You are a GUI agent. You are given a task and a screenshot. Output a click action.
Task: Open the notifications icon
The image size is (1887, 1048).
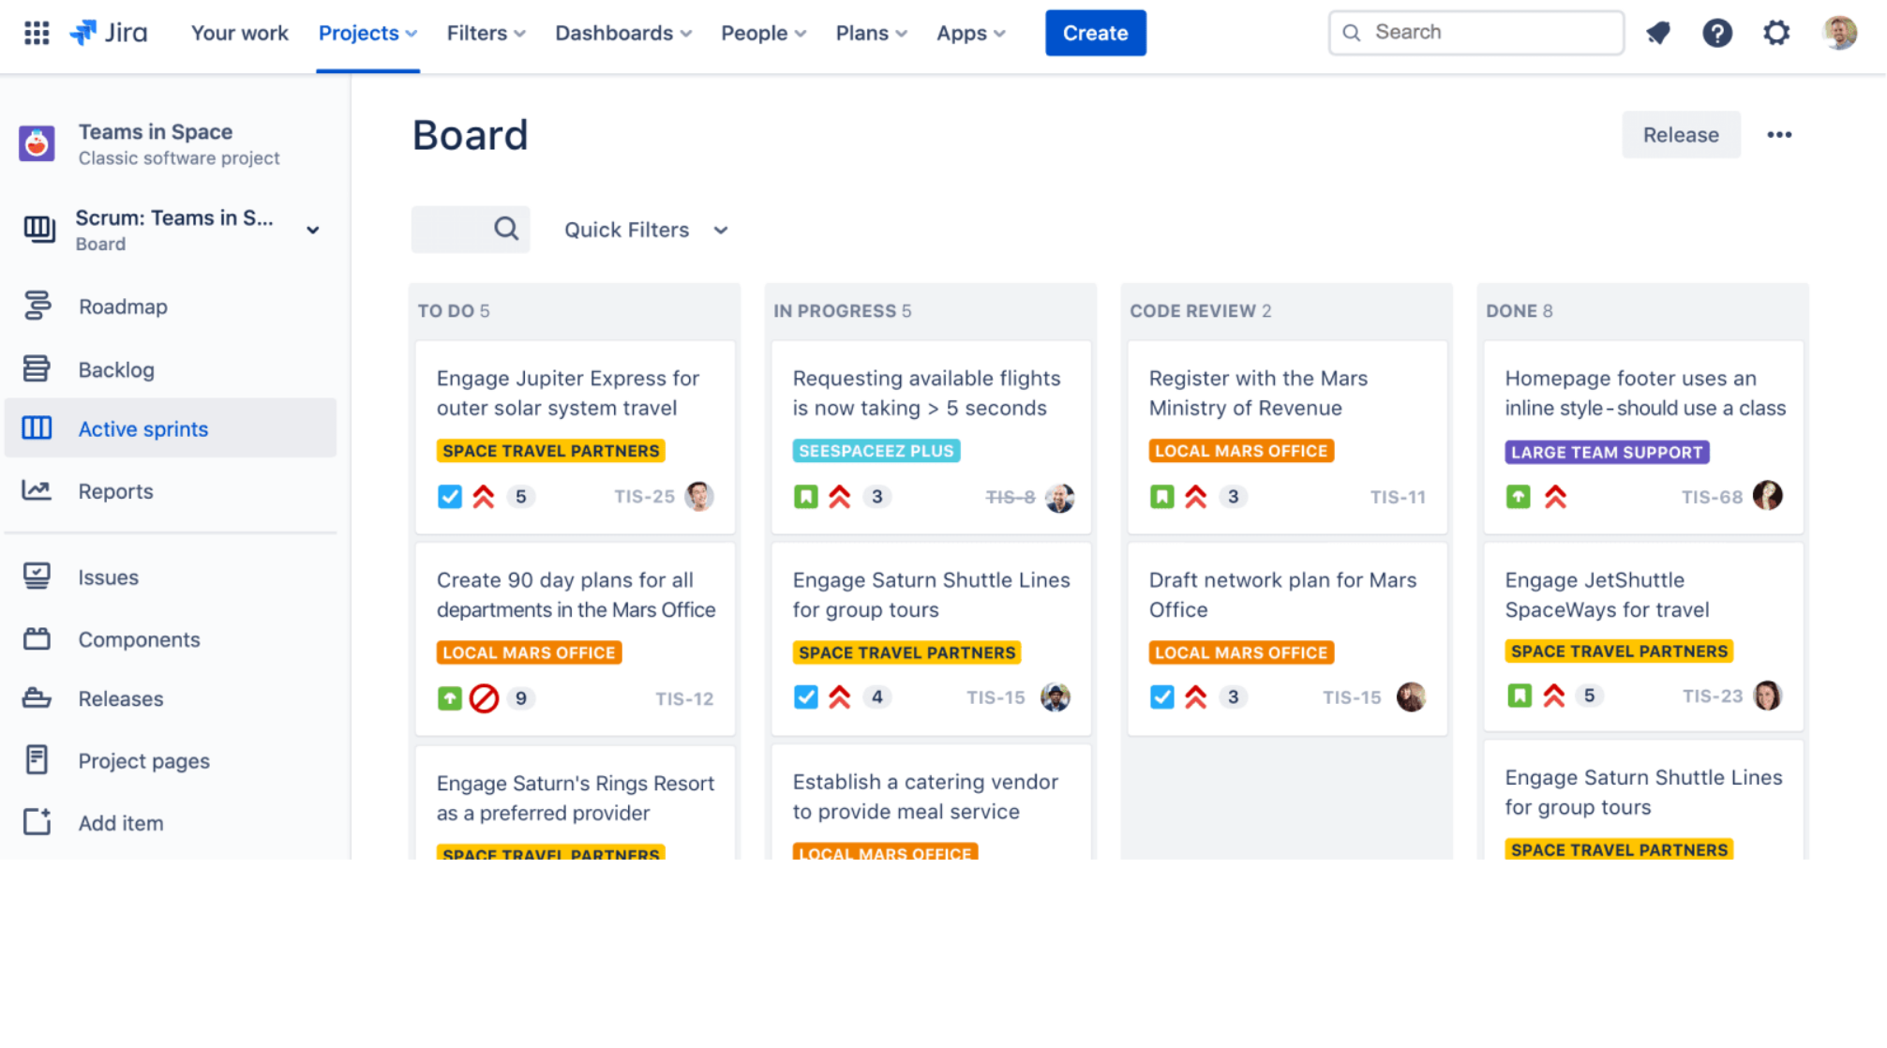tap(1657, 33)
